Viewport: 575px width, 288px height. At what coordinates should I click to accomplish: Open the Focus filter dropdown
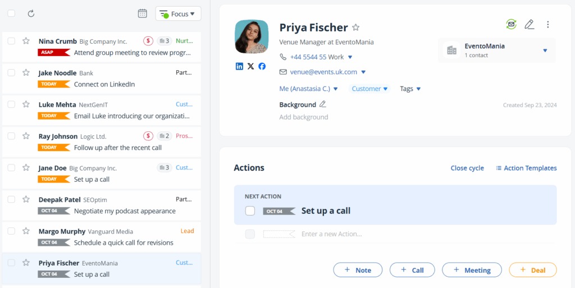[178, 13]
